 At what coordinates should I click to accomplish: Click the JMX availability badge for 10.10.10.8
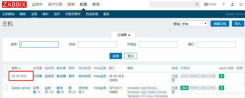pos(204,76)
